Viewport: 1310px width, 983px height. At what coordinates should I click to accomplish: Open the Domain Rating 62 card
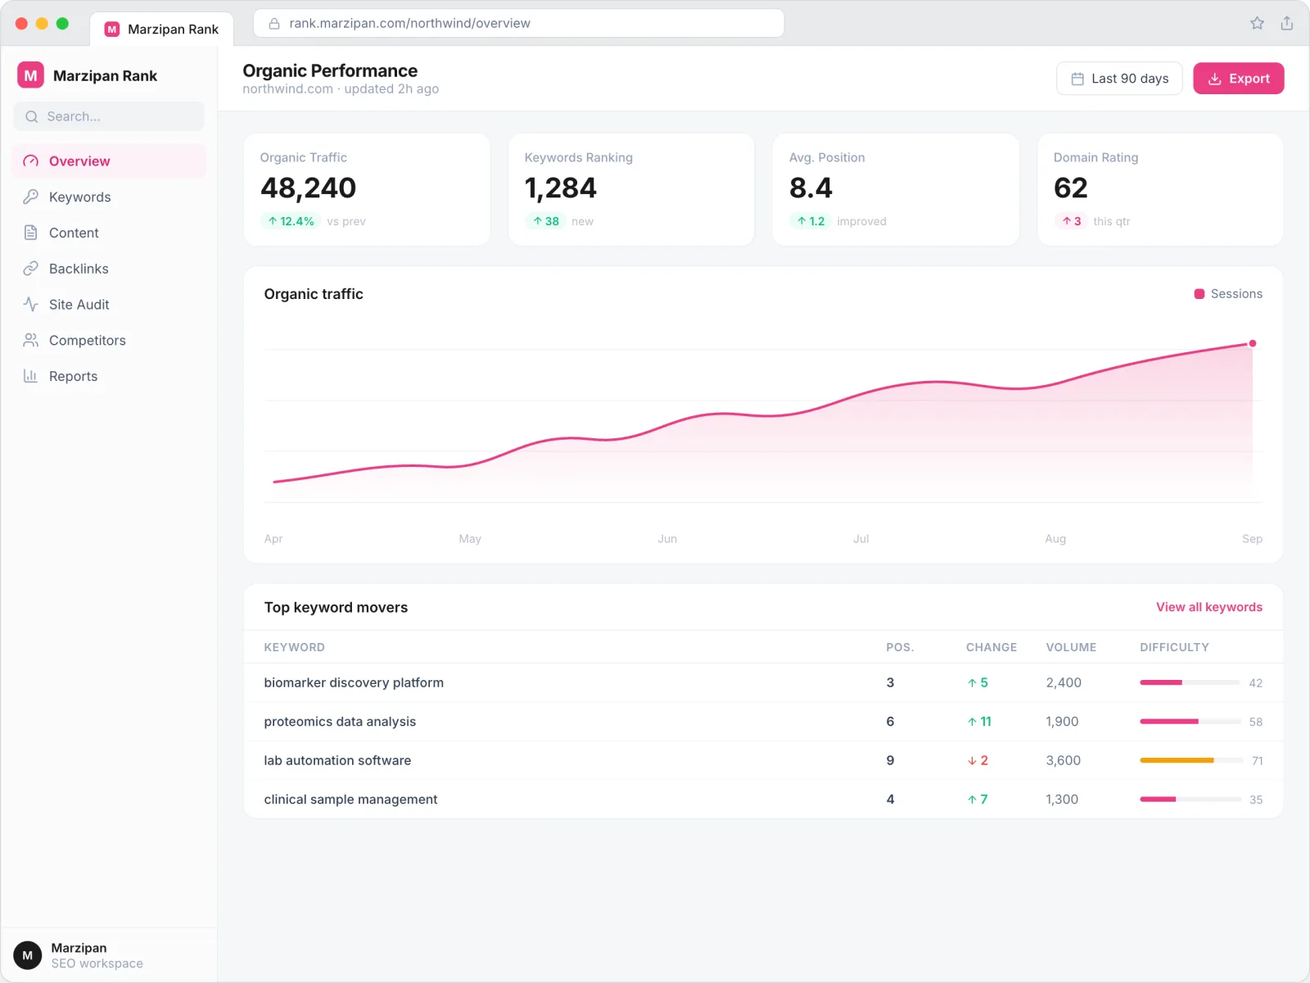pyautogui.click(x=1160, y=189)
